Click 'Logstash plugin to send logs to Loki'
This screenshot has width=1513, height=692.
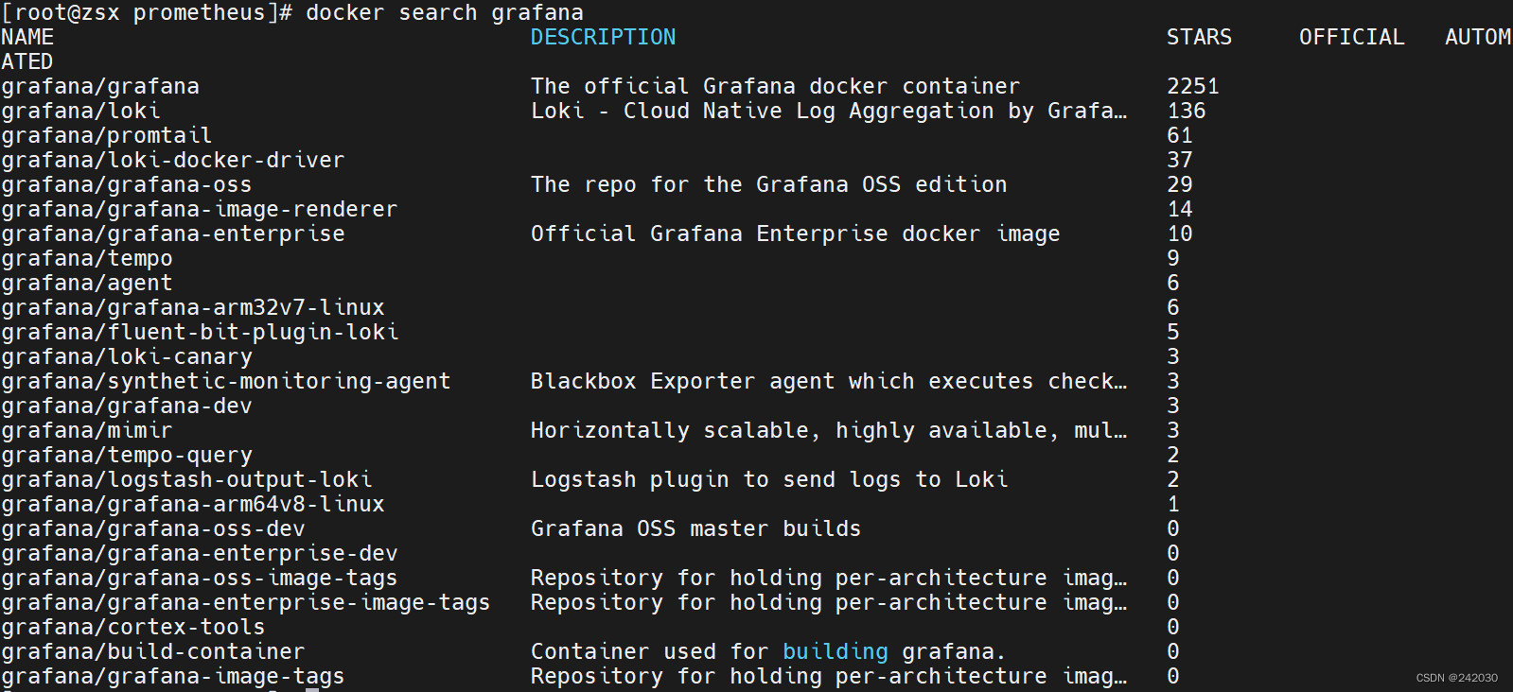pos(769,480)
